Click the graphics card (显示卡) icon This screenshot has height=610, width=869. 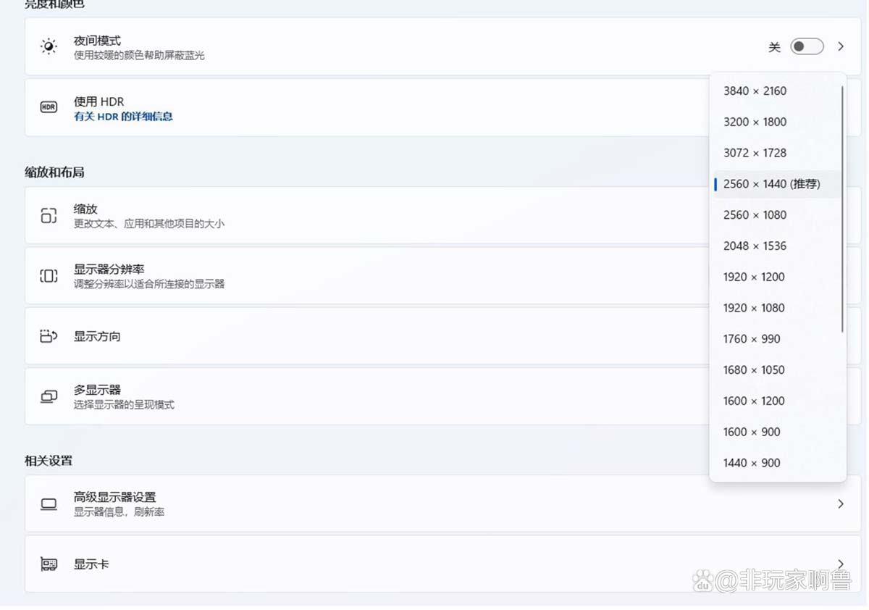pyautogui.click(x=49, y=564)
